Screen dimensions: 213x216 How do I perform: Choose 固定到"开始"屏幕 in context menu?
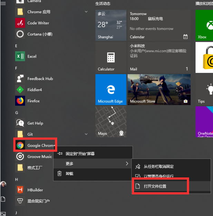[93, 154]
